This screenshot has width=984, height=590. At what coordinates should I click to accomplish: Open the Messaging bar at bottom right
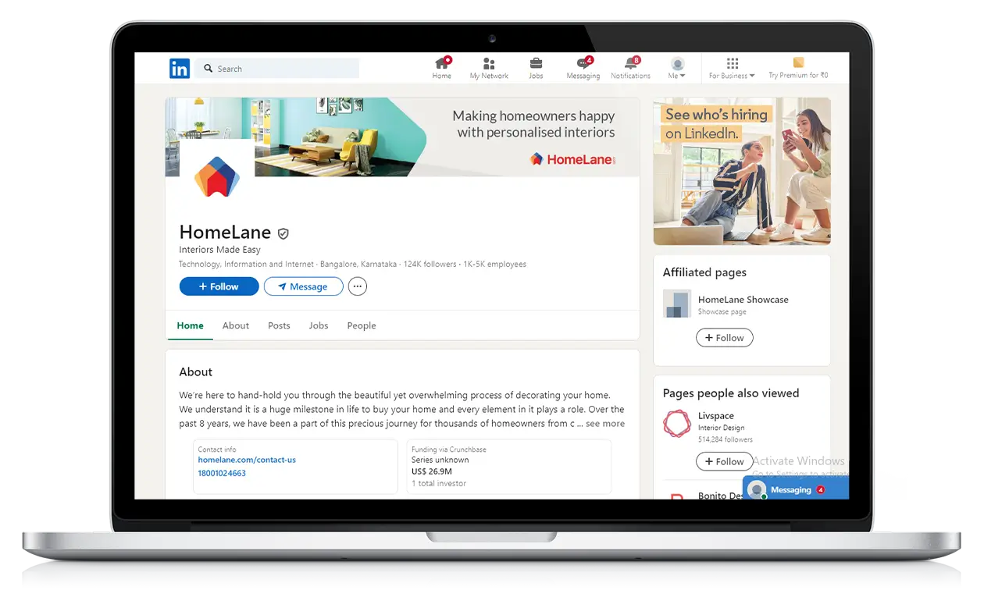(796, 489)
